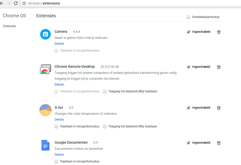Disable the Camera Ingeschakeld checkbox
The height and width of the screenshot is (165, 241).
(188, 32)
